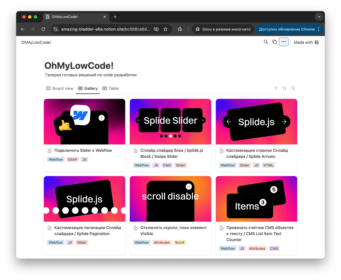Click the crossed-eye tracking protection icon
341x280 pixels.
click(x=156, y=29)
